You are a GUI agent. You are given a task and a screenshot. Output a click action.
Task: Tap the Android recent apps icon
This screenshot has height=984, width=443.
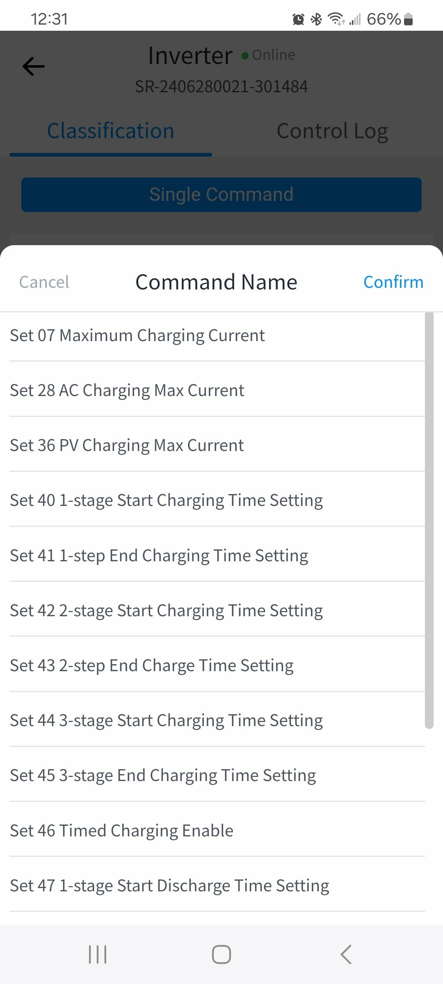tap(98, 954)
